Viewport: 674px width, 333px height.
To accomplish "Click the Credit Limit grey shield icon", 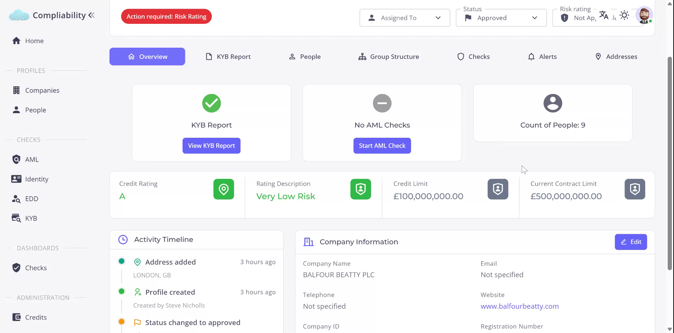I will pos(498,189).
